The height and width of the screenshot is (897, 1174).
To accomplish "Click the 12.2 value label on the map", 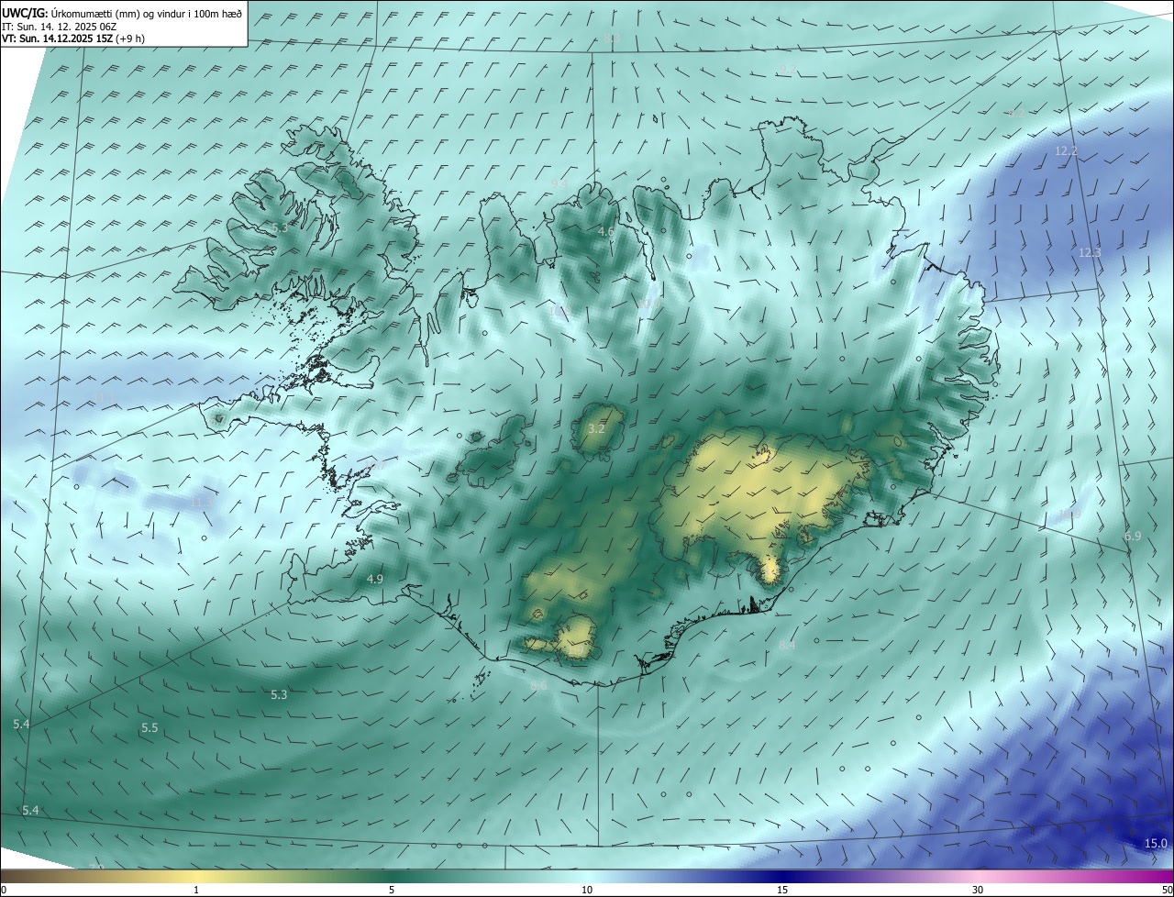I will coord(1066,150).
